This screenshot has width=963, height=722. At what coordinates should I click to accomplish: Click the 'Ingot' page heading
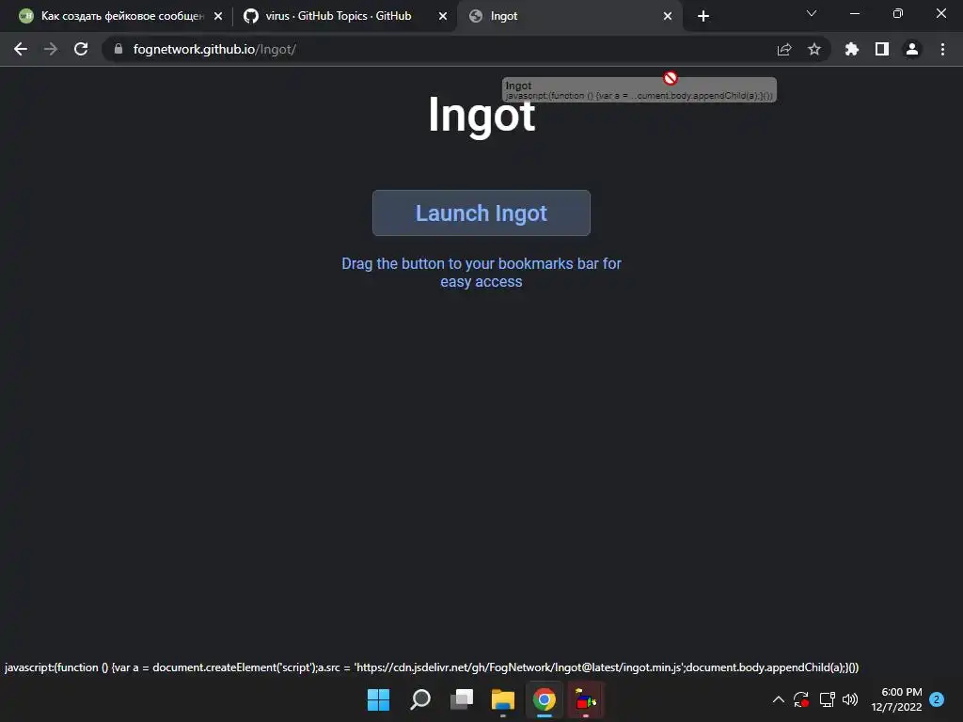click(481, 116)
